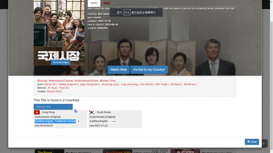Click the South Korea flag icon
Image resolution: width=273 pixels, height=153 pixels.
[91, 112]
